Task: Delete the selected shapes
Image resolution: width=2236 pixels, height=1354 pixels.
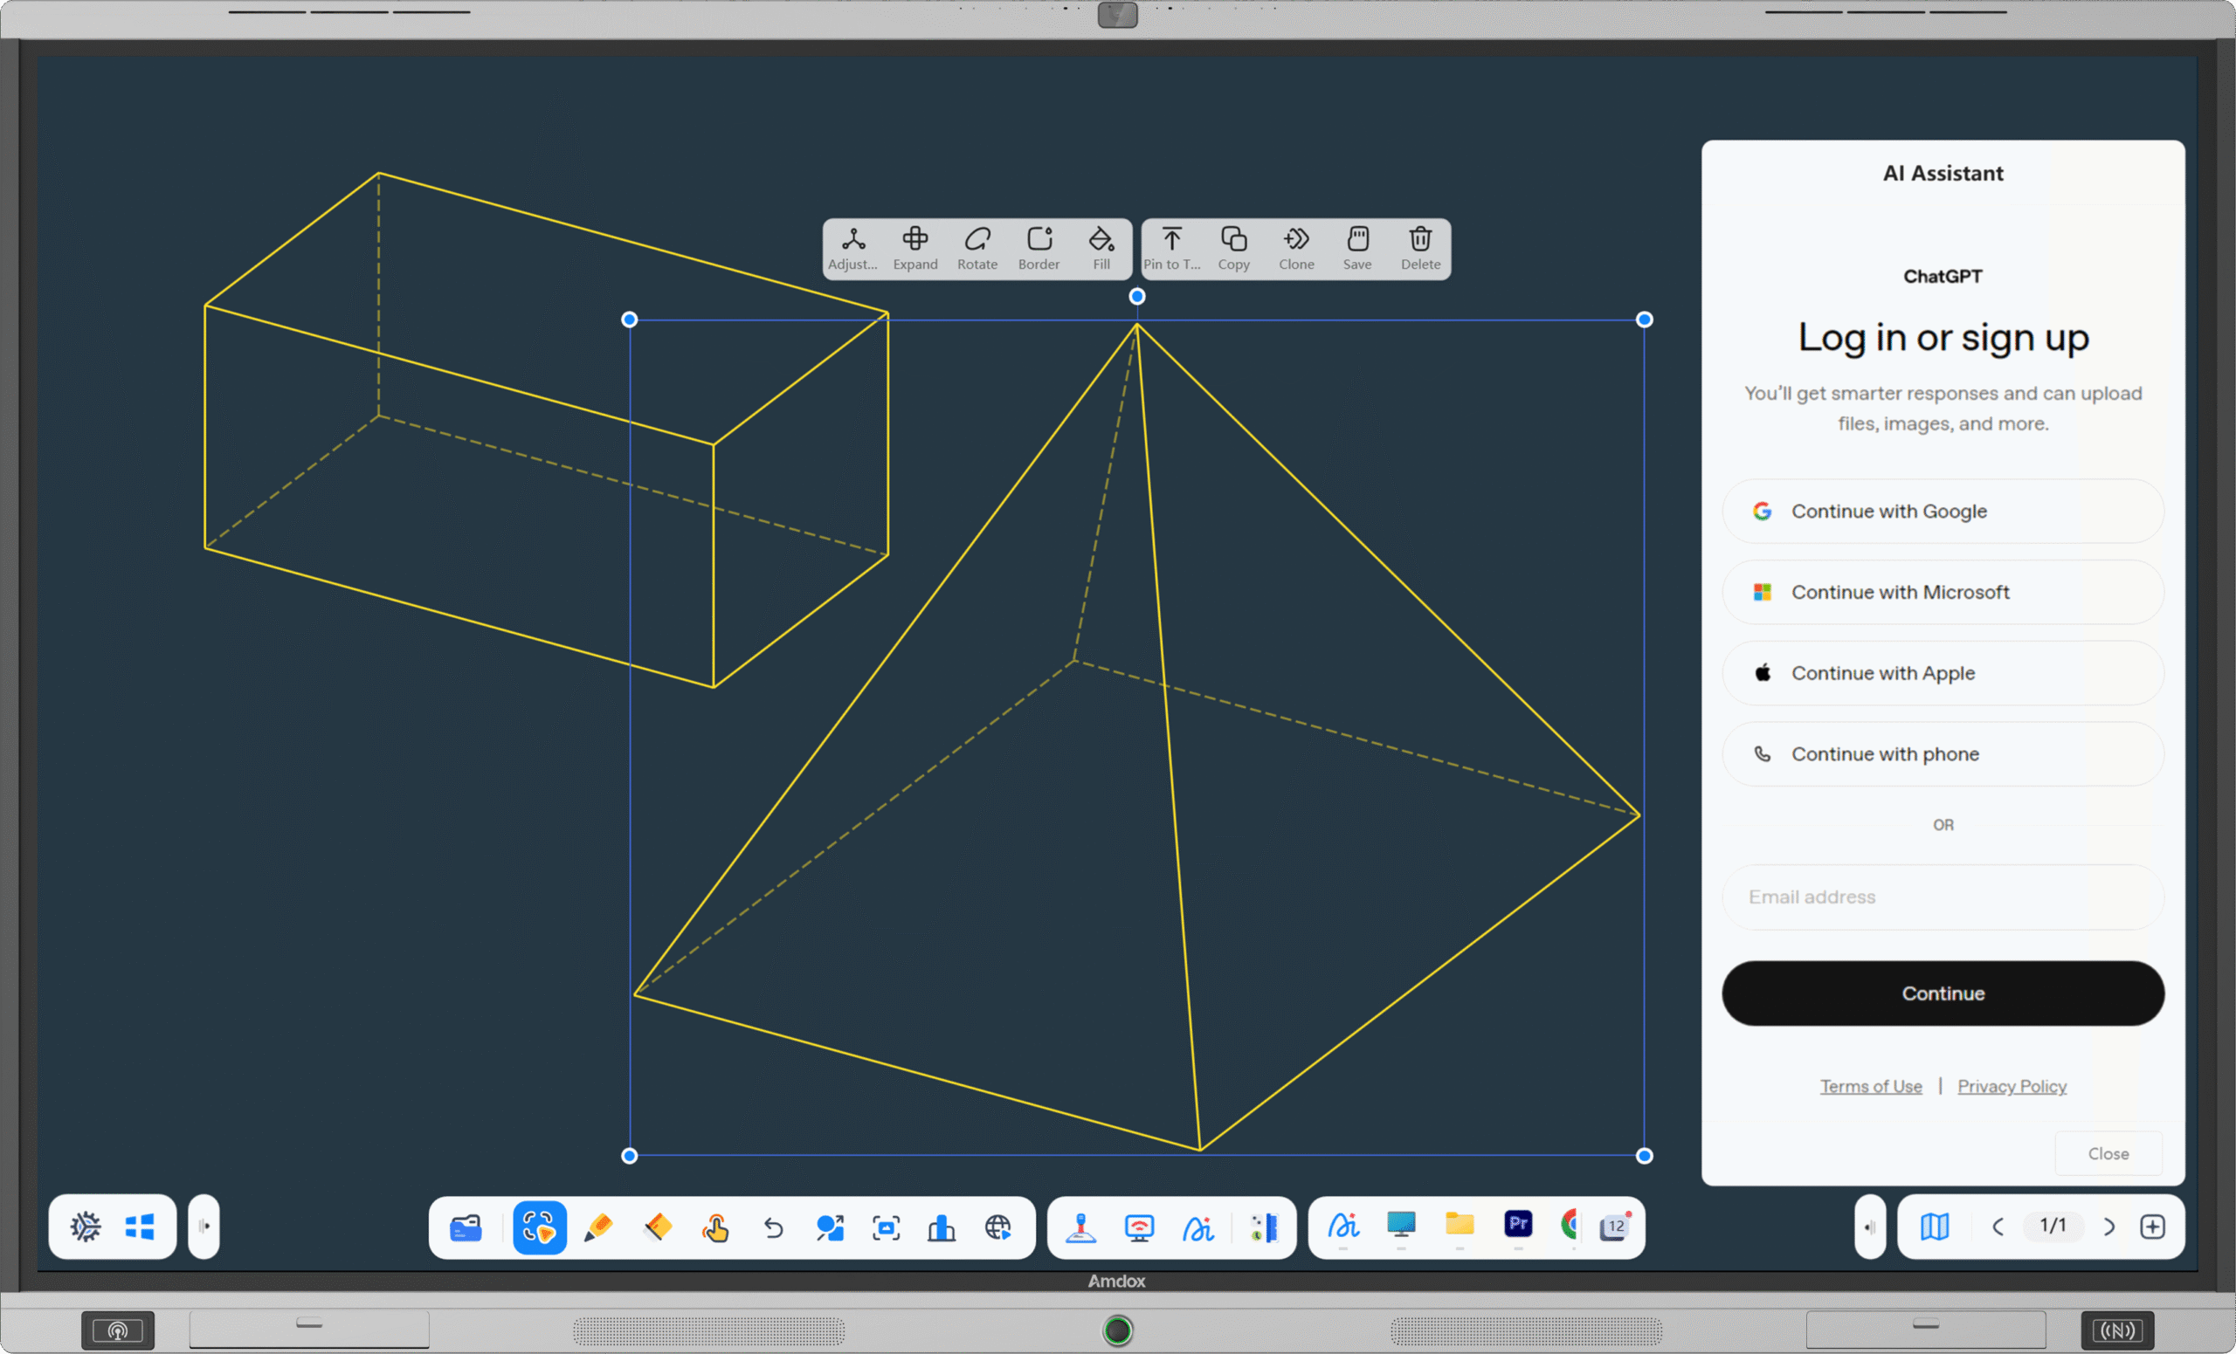Action: tap(1419, 248)
